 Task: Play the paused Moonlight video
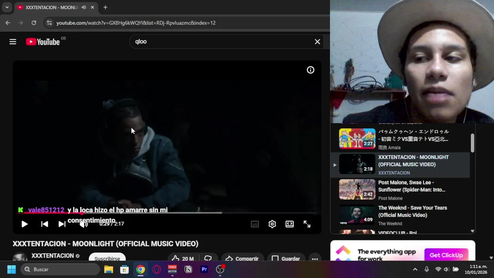[24, 224]
